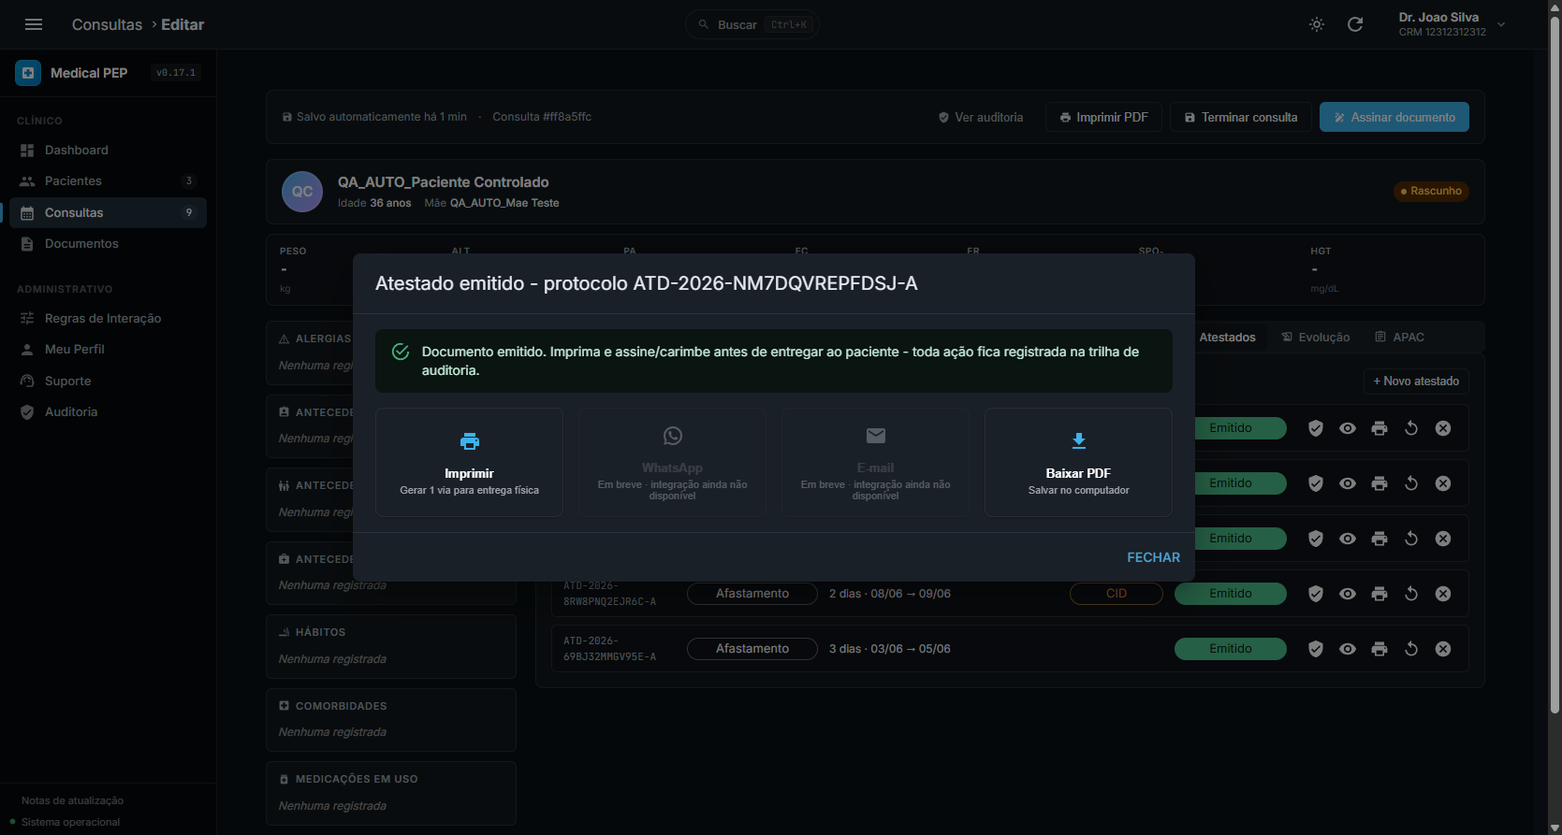The height and width of the screenshot is (835, 1562).
Task: Open Meu Perfil in the sidebar
Action: click(x=108, y=349)
